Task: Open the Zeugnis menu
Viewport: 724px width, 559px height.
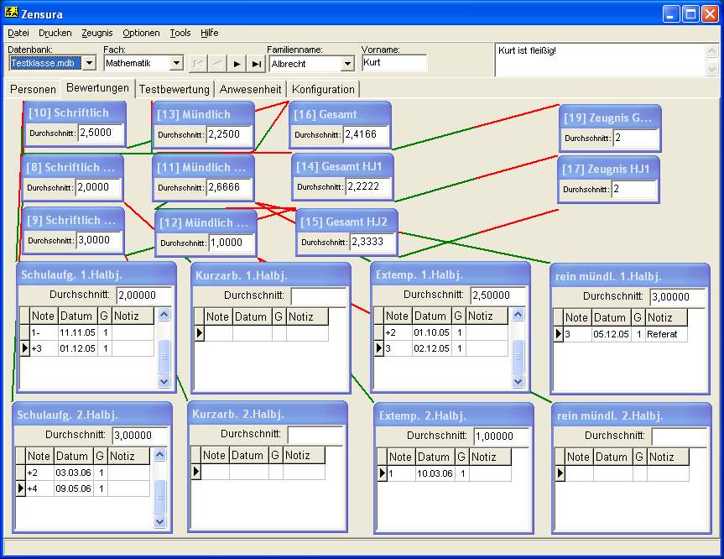Action: pos(97,33)
